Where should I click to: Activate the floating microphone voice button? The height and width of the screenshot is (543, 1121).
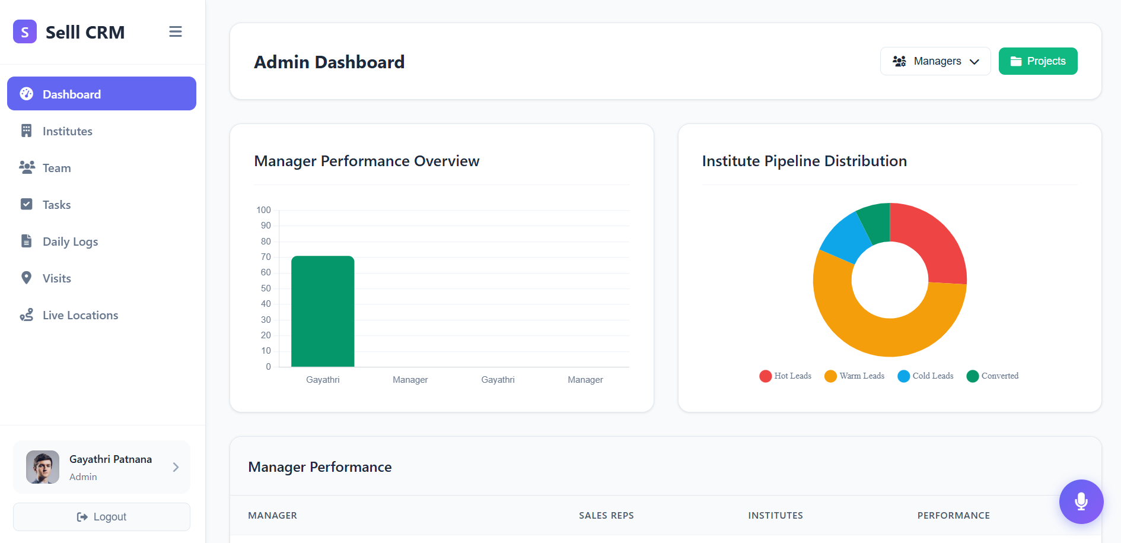coord(1081,501)
